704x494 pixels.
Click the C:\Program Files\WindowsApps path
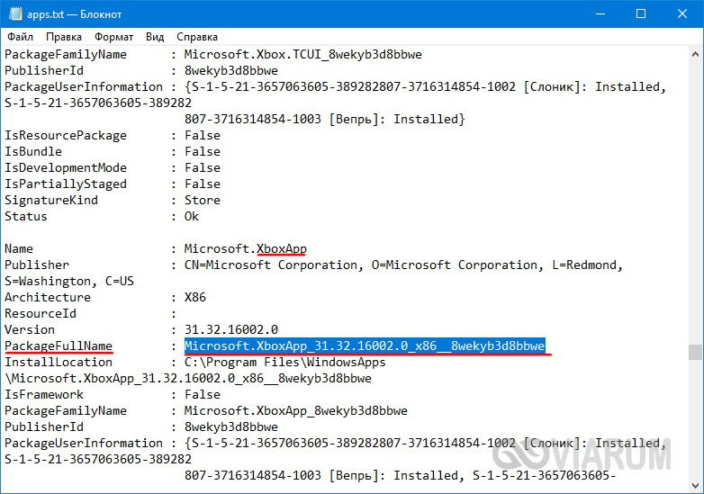tap(285, 362)
